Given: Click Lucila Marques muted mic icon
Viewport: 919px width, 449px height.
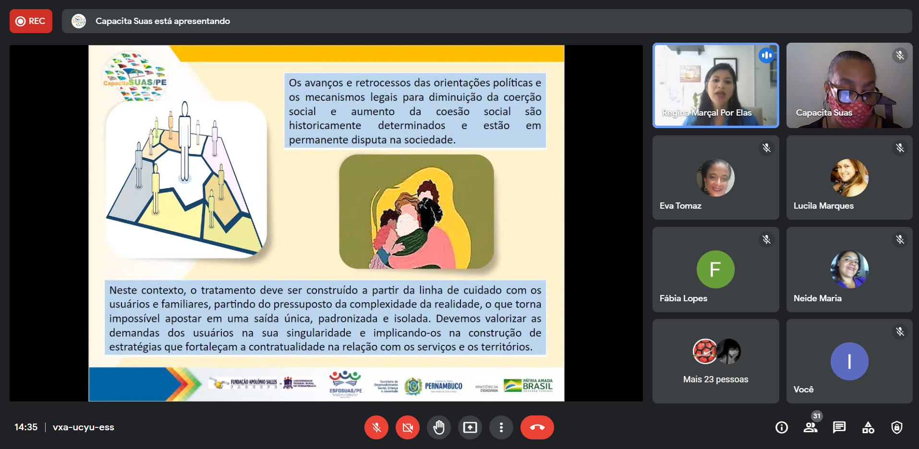Looking at the screenshot, I should click(900, 148).
